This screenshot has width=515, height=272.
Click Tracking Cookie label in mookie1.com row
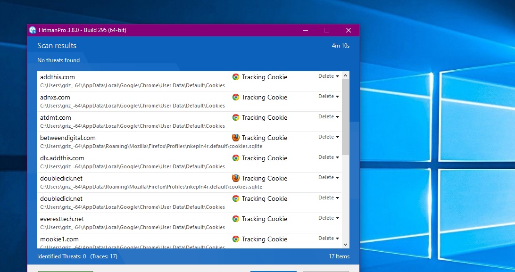(x=265, y=239)
